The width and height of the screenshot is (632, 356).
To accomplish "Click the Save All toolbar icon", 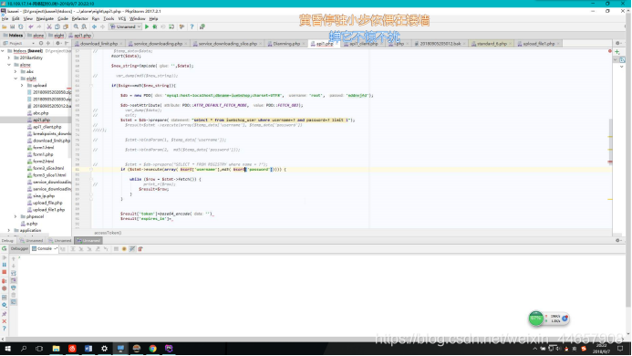I will tap(13, 26).
